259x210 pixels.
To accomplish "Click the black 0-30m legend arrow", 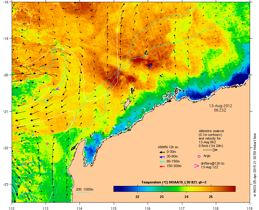I will tap(162, 152).
